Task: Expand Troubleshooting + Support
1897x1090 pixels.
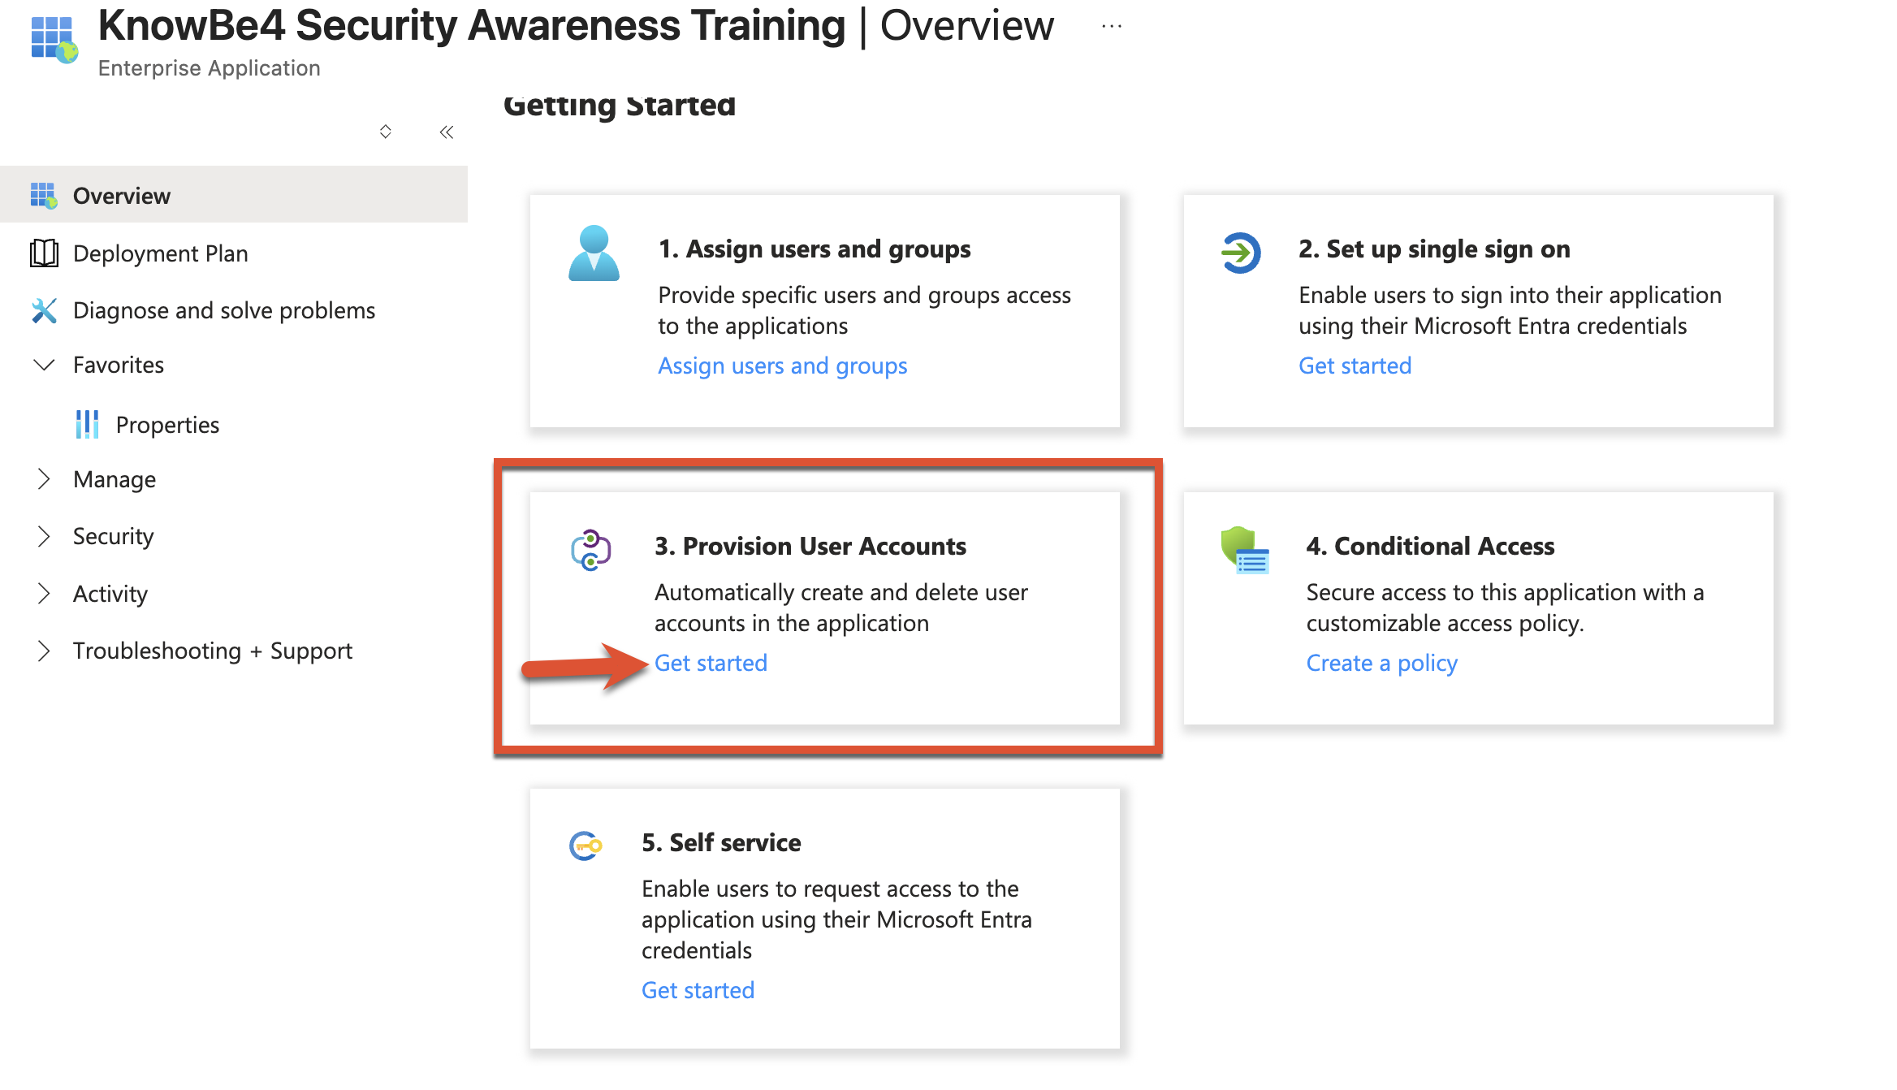Action: (x=45, y=650)
